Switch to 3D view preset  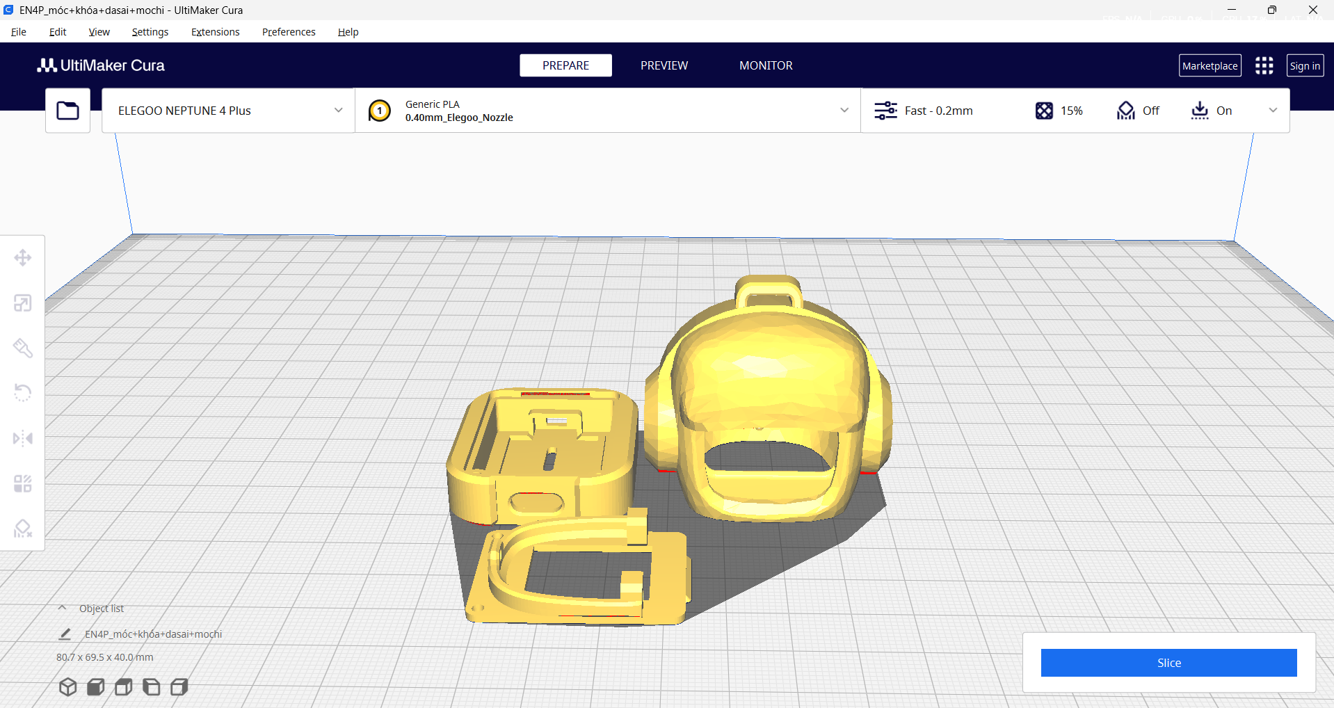click(x=67, y=686)
